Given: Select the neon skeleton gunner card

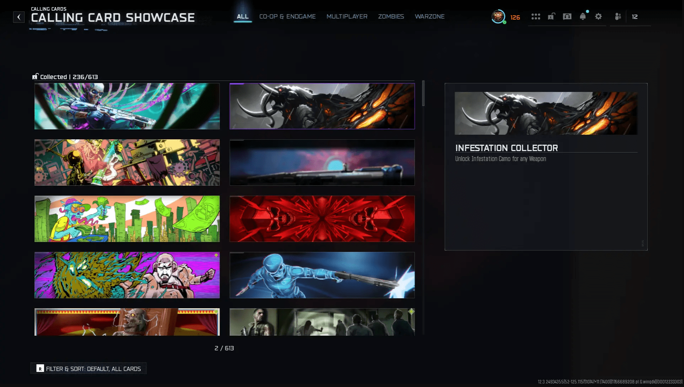Looking at the screenshot, I should [x=127, y=106].
